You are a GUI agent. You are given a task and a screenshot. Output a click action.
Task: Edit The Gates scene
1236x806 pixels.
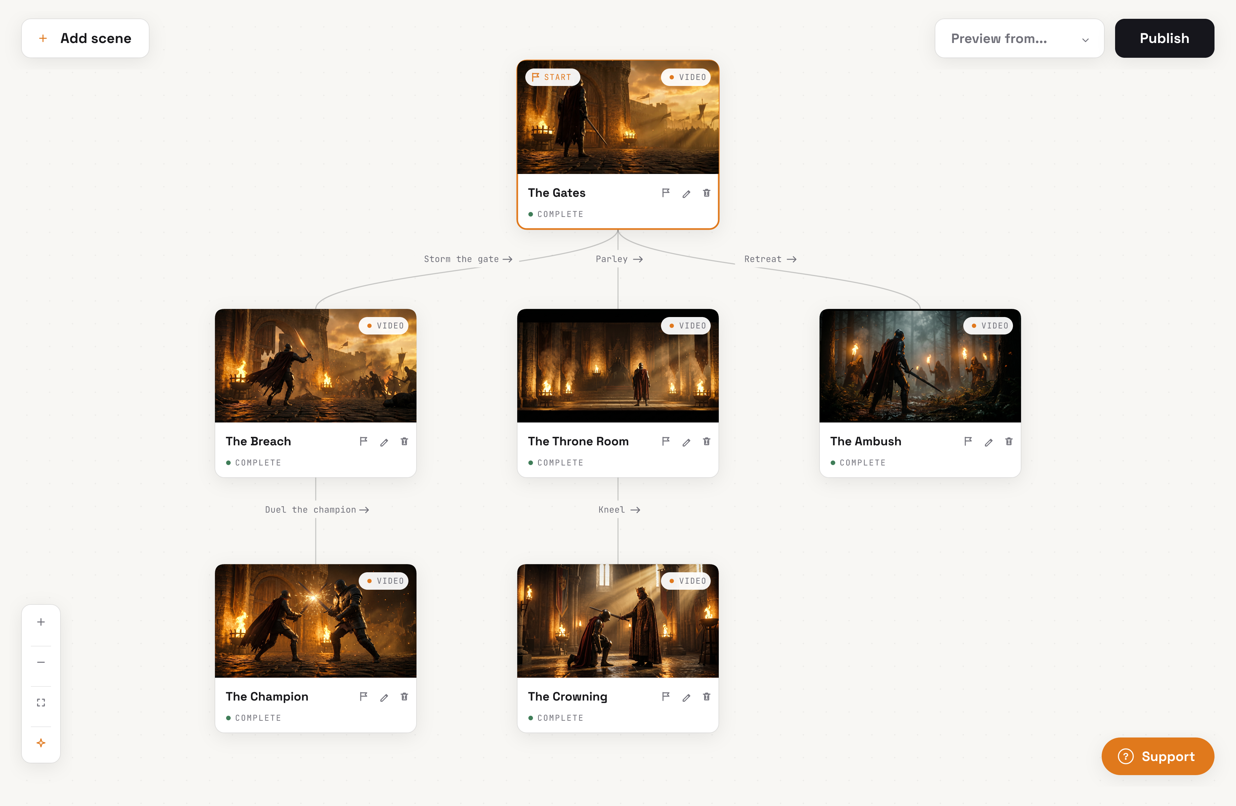[687, 194]
